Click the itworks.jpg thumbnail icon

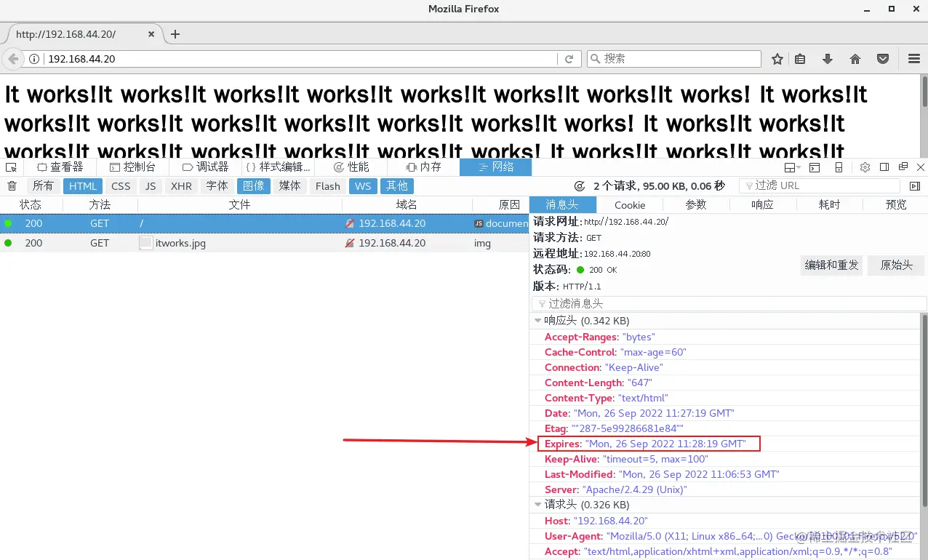(146, 243)
